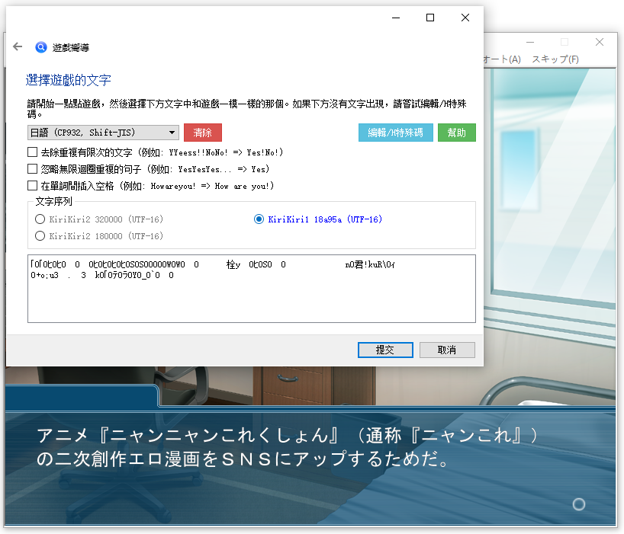Minimize the background game window
This screenshot has height=534, width=624.
click(x=530, y=42)
